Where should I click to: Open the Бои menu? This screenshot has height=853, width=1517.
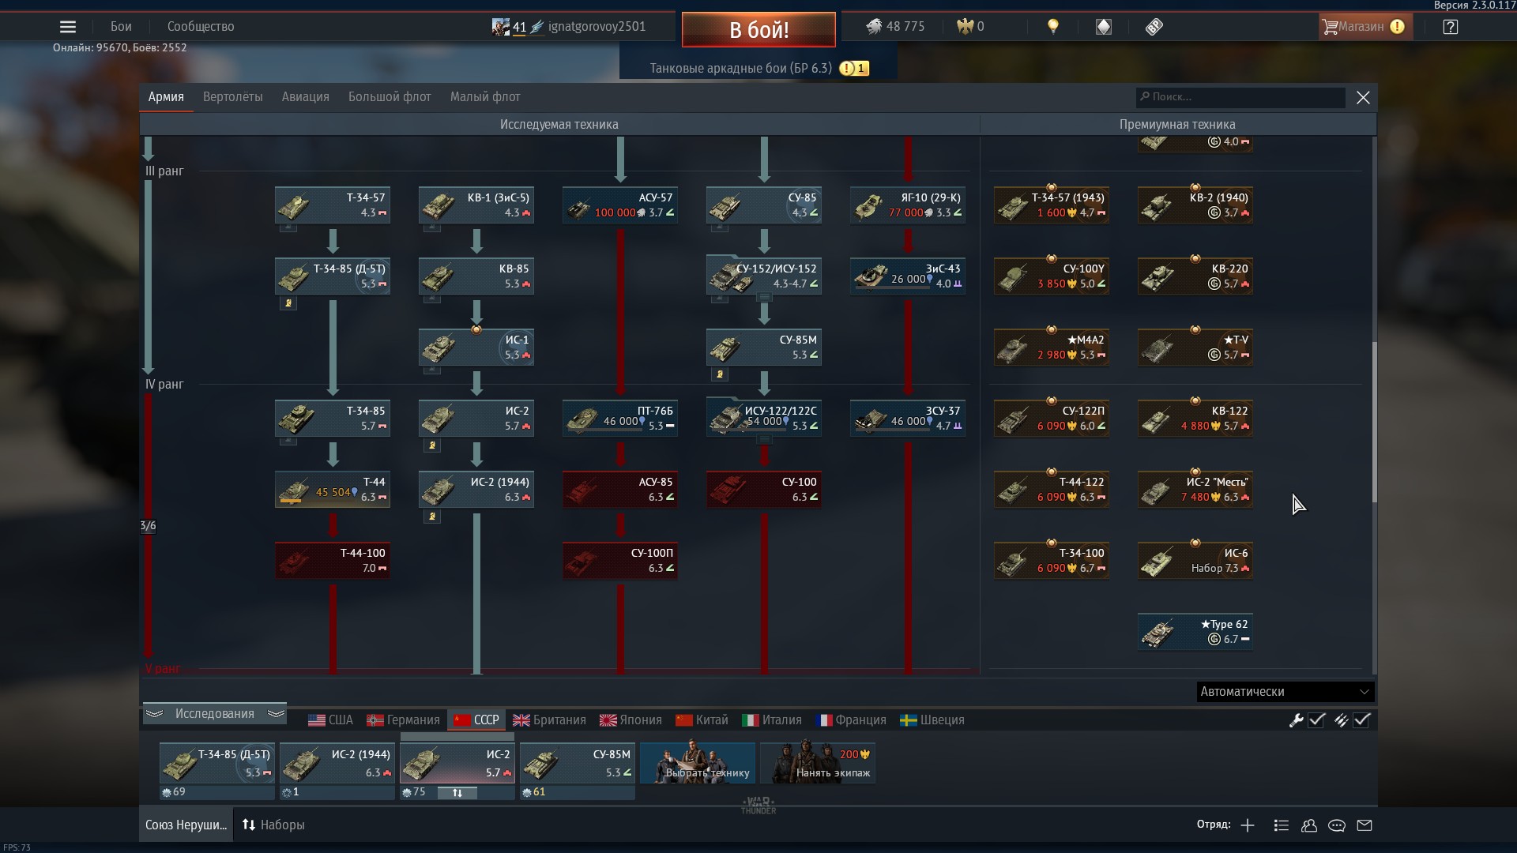coord(121,27)
